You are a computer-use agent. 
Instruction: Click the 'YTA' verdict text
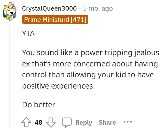(x=28, y=34)
